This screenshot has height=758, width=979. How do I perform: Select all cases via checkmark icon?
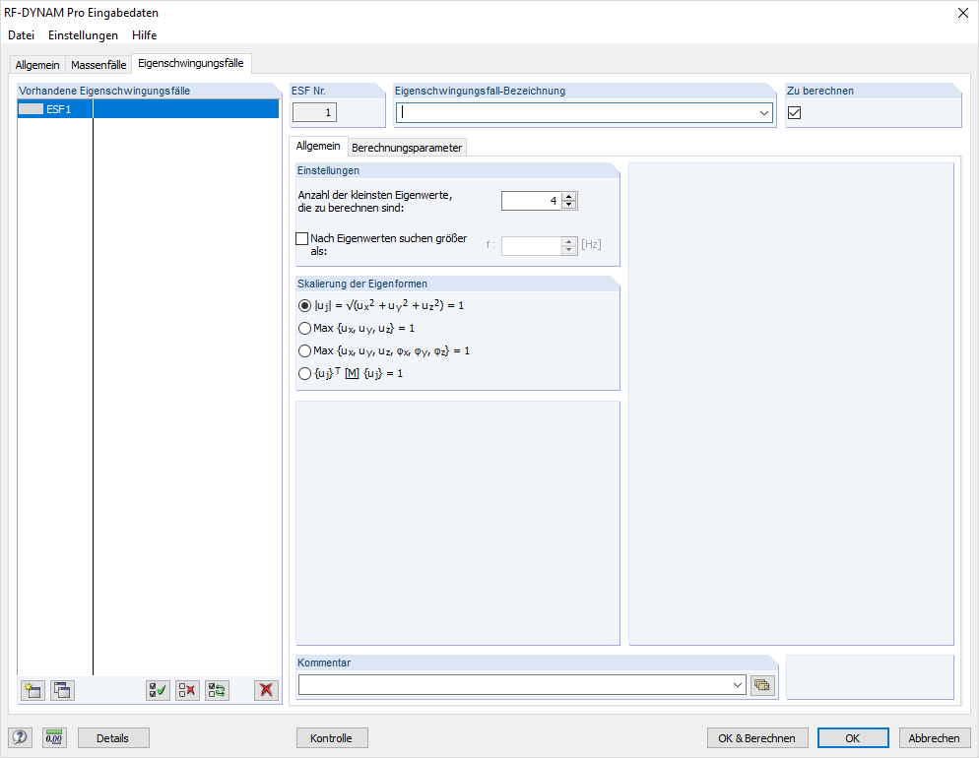[158, 690]
